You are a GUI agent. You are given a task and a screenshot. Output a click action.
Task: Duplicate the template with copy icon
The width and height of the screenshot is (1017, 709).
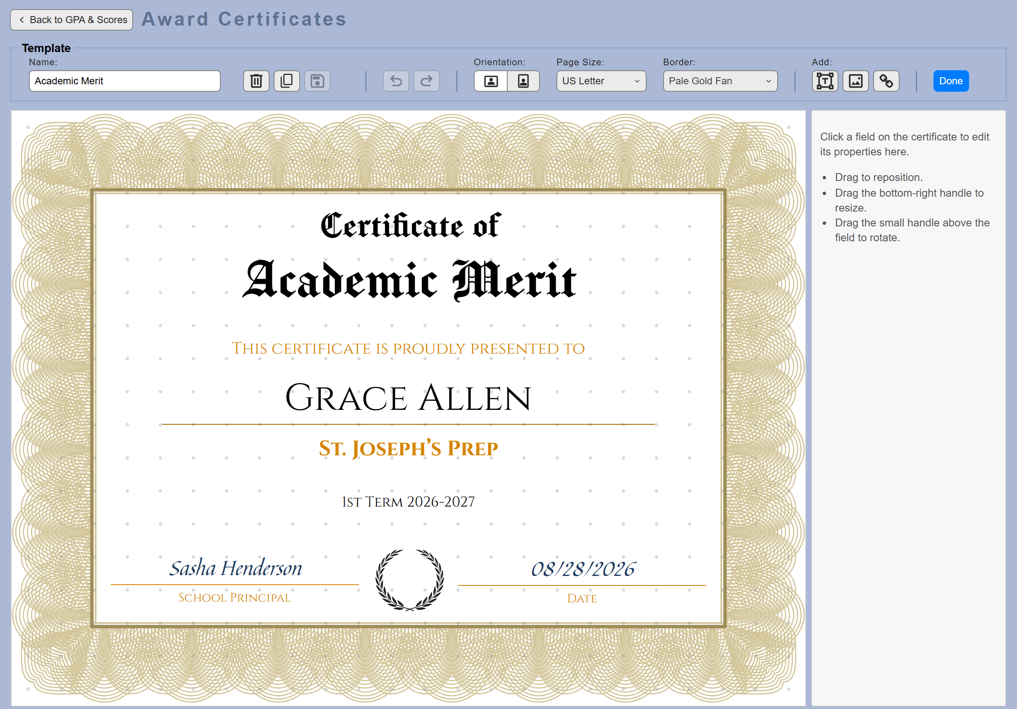(x=286, y=81)
